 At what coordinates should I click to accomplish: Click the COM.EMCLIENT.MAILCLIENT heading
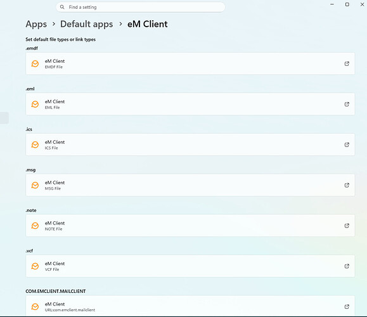click(56, 291)
